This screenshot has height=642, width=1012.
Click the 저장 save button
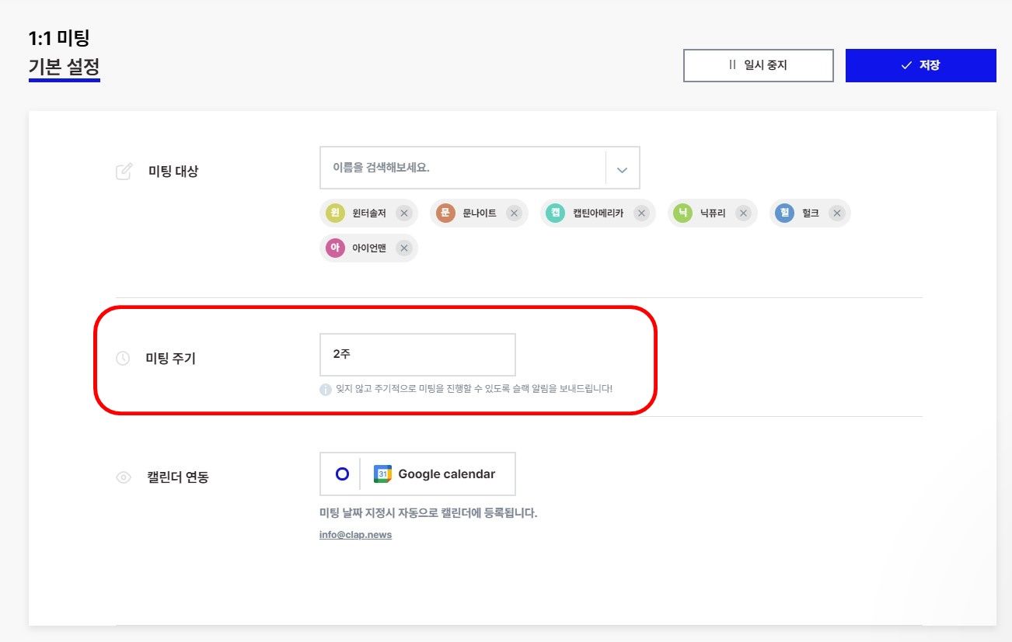(x=921, y=65)
